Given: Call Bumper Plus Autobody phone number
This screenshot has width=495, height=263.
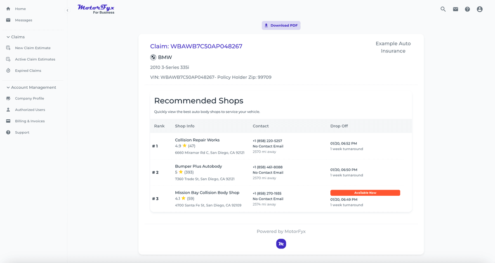Looking at the screenshot, I should (x=267, y=167).
